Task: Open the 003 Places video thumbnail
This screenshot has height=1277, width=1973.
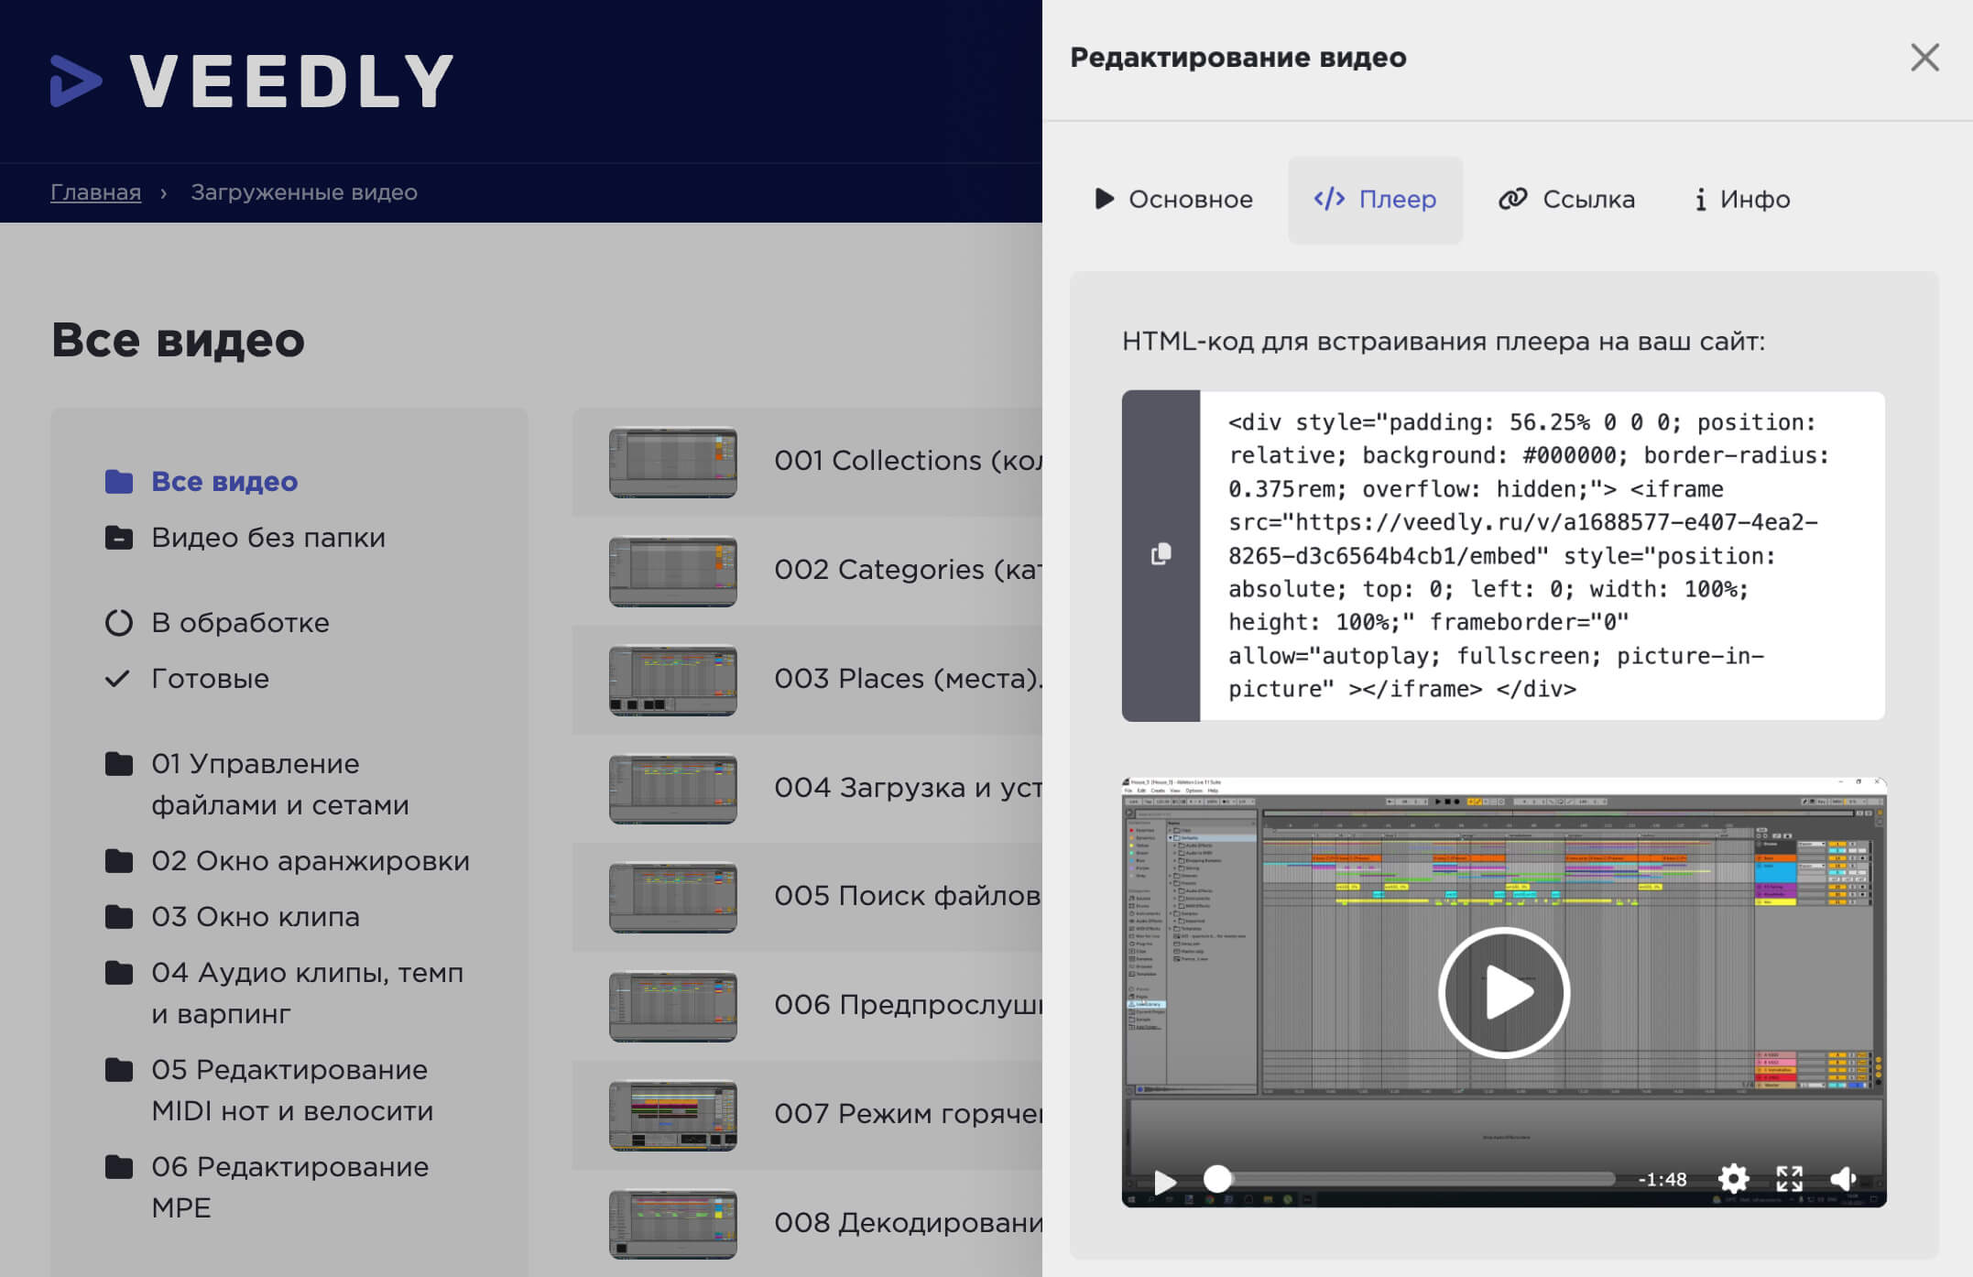Action: click(673, 680)
